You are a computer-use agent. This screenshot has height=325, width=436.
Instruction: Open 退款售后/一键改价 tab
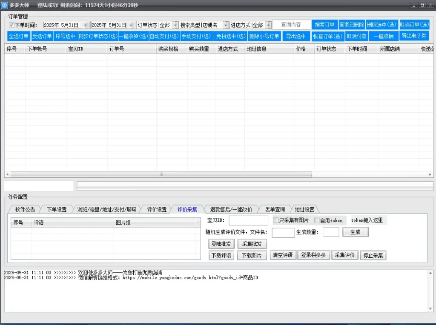pyautogui.click(x=231, y=209)
